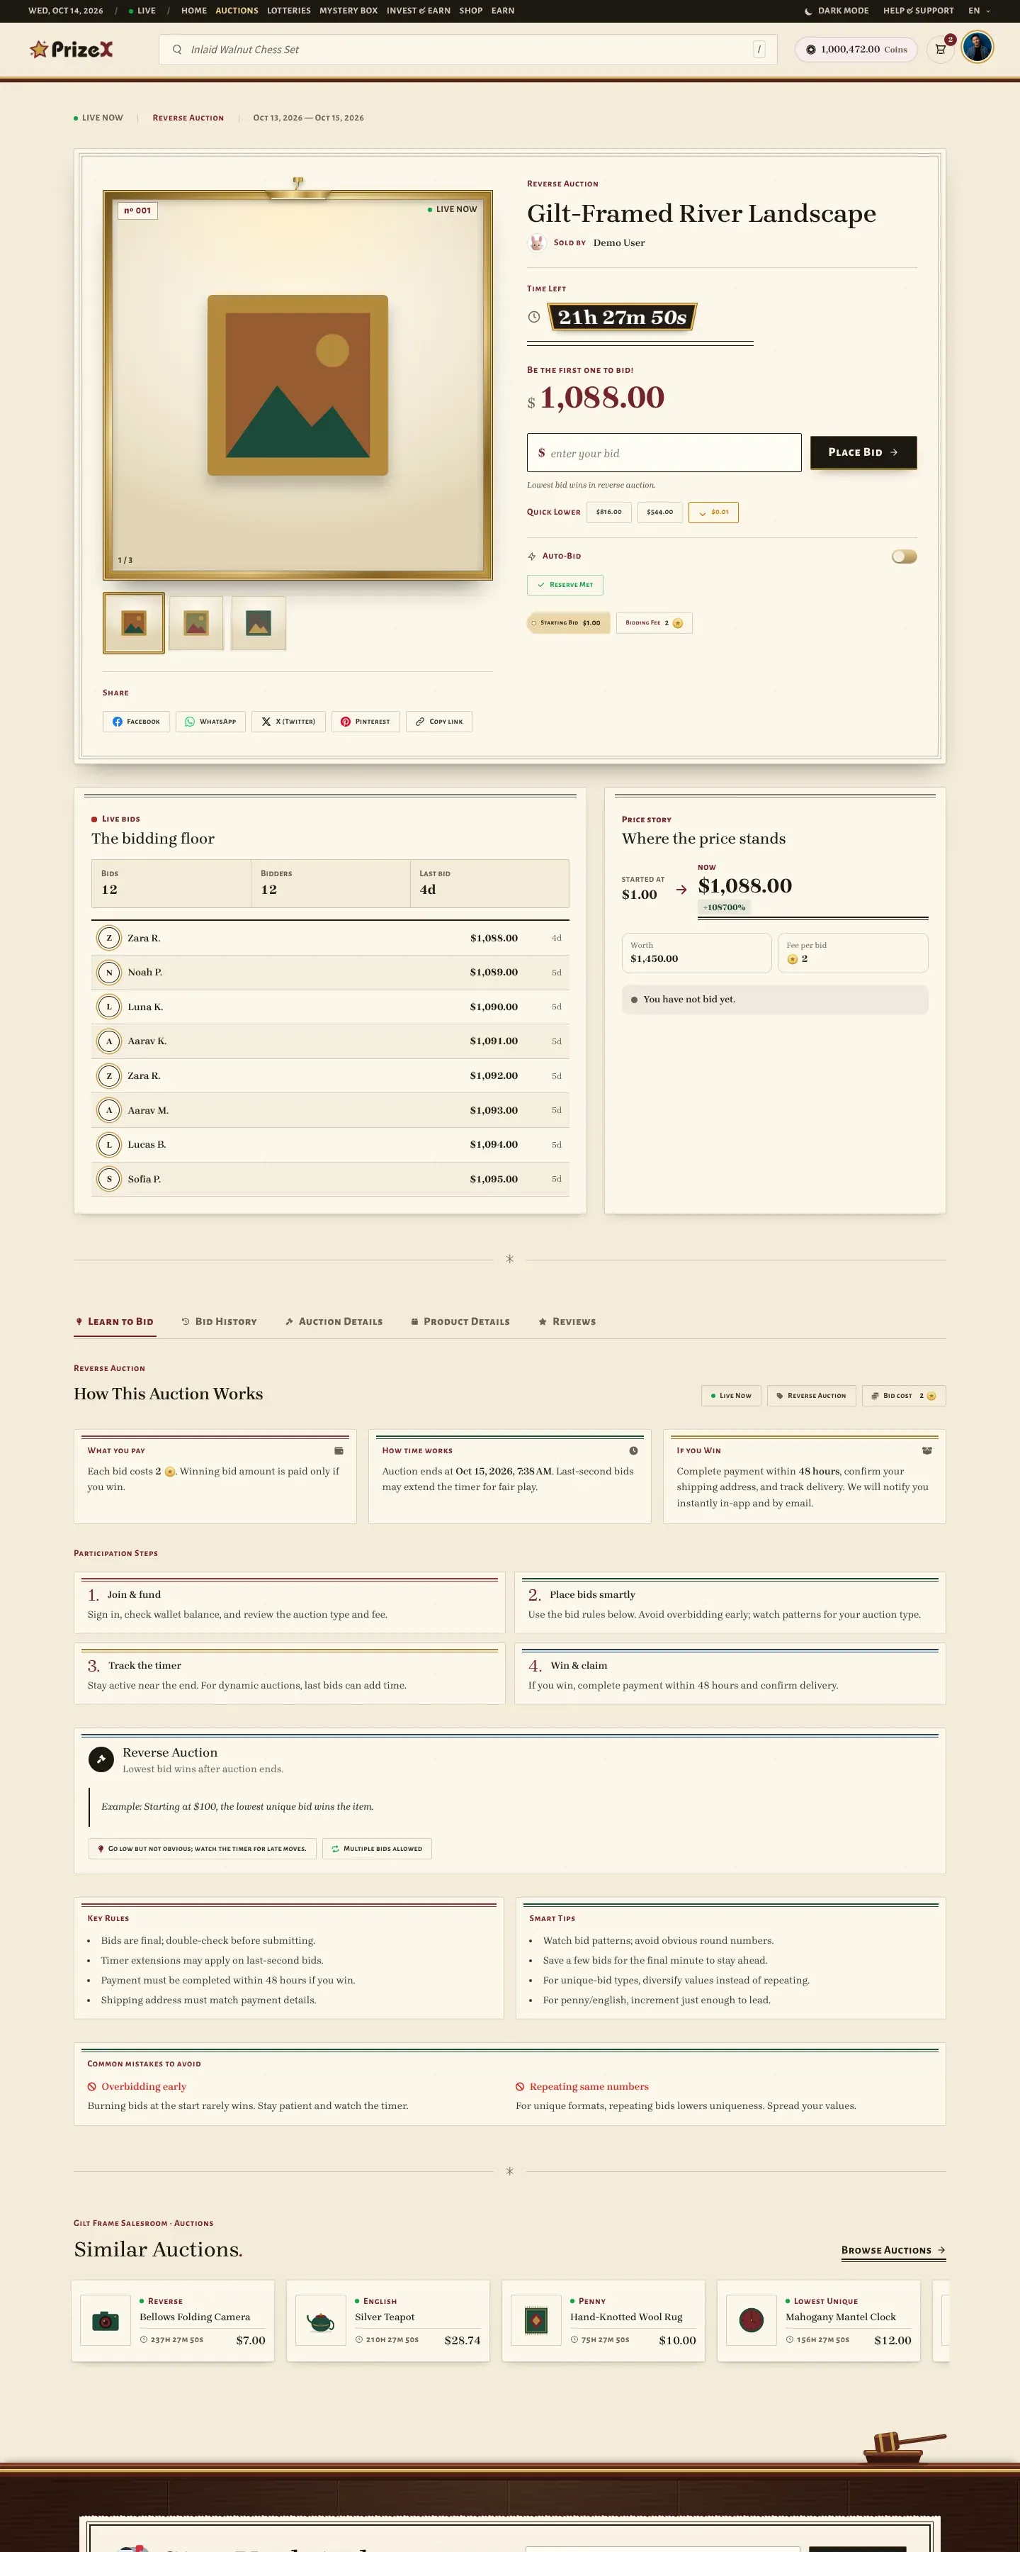The width and height of the screenshot is (1020, 2552).
Task: Click the search magnifier icon
Action: coord(177,50)
